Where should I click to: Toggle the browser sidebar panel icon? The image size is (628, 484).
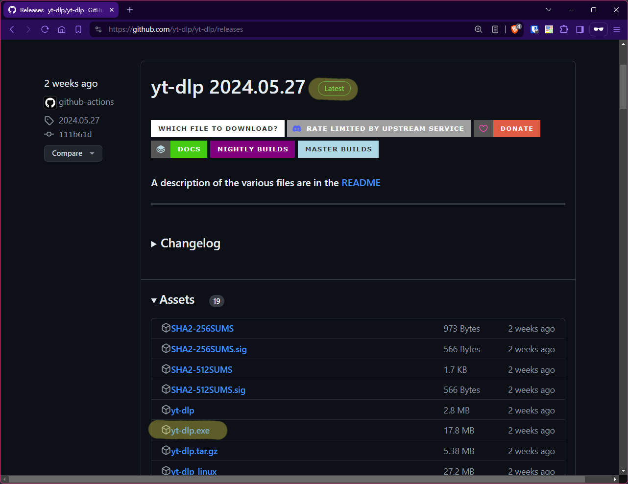[580, 29]
